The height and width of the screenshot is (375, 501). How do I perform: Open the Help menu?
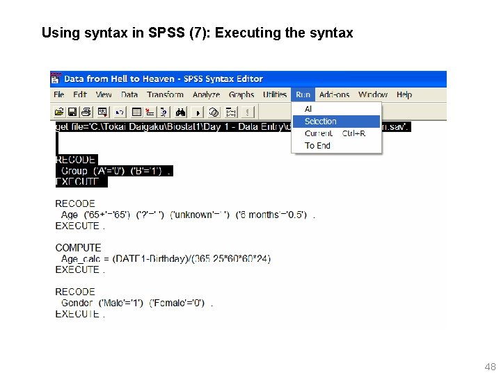(x=404, y=94)
